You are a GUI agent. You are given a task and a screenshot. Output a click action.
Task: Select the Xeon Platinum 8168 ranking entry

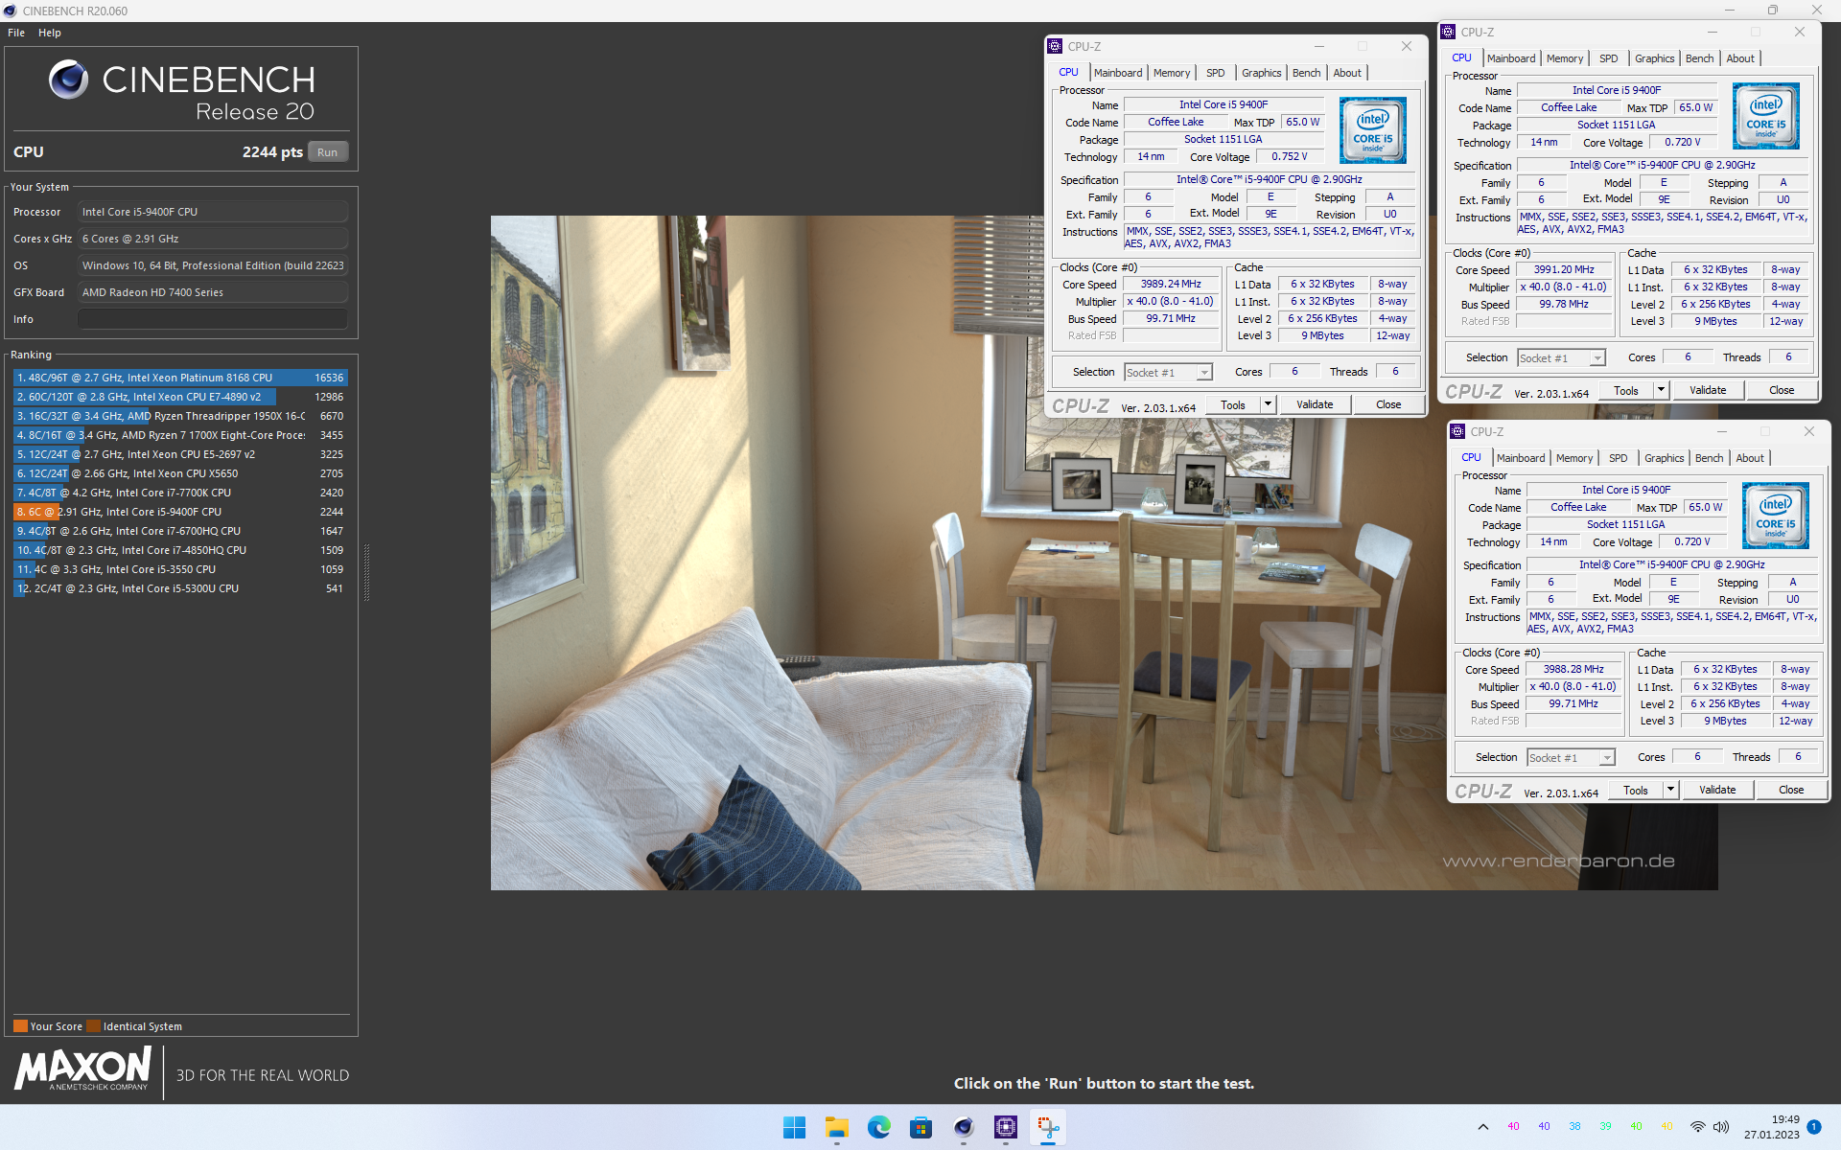[180, 378]
